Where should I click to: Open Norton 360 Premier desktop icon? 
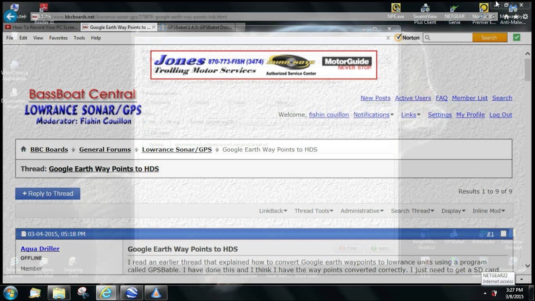pos(484,14)
